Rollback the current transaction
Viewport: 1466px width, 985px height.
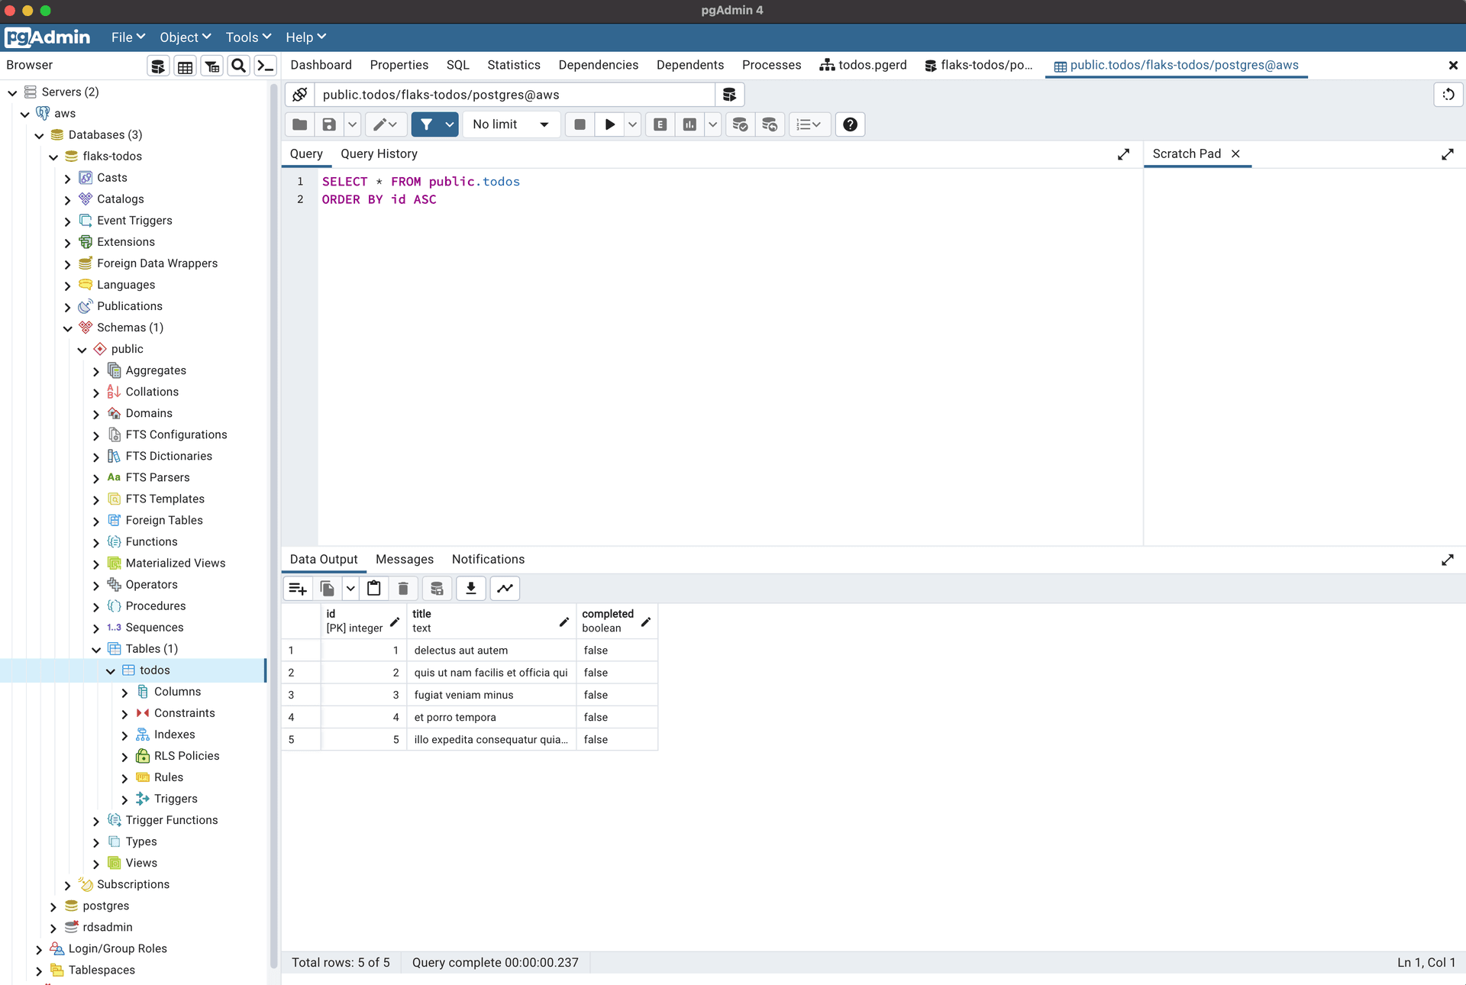pyautogui.click(x=770, y=124)
